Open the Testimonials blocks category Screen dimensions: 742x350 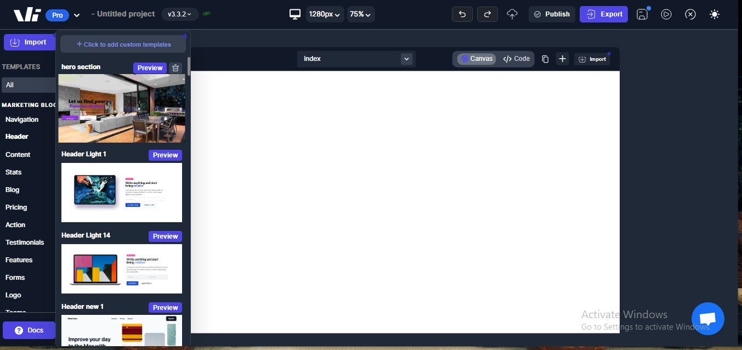point(25,242)
